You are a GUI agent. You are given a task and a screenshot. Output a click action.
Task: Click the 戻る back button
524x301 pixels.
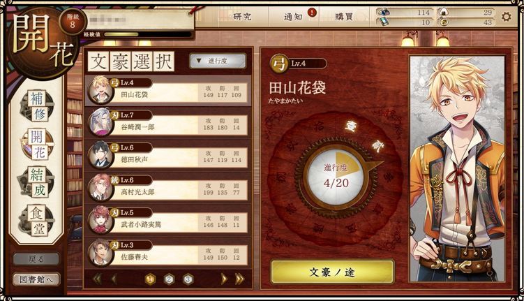click(x=36, y=259)
